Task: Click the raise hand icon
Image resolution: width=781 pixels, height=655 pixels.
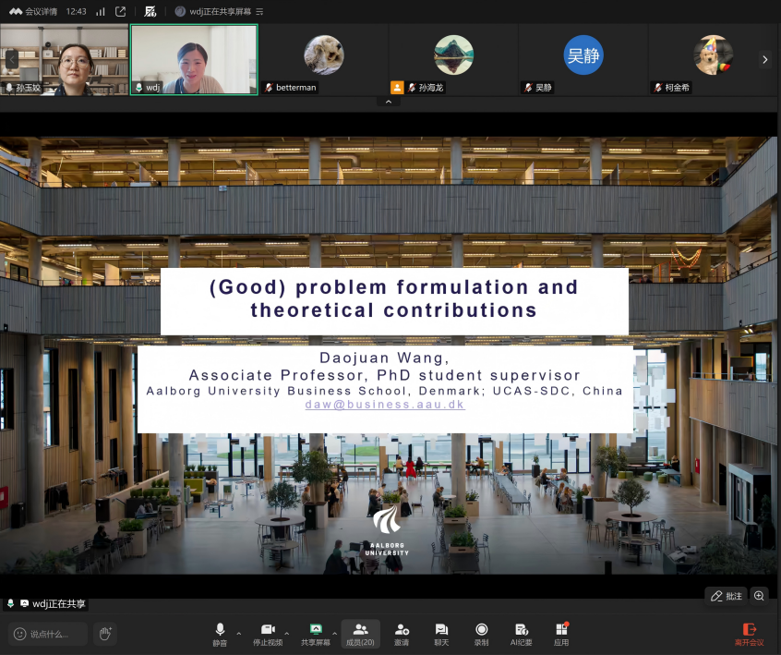Action: pos(105,633)
